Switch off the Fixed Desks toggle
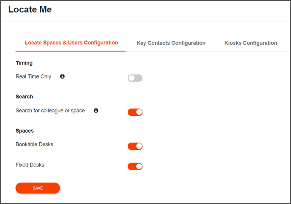Screen dimensions: 291x204 point(135,166)
